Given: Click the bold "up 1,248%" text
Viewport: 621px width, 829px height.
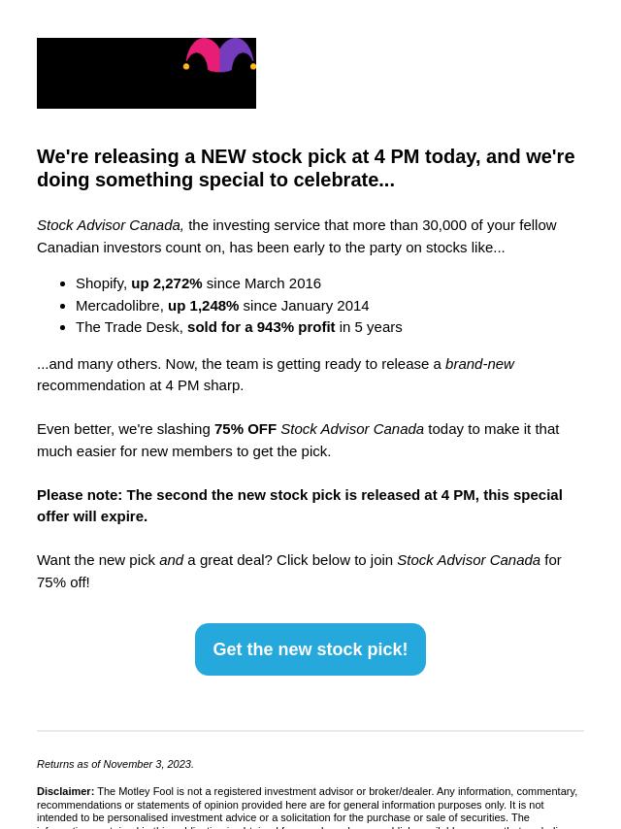Looking at the screenshot, I should tap(203, 306).
